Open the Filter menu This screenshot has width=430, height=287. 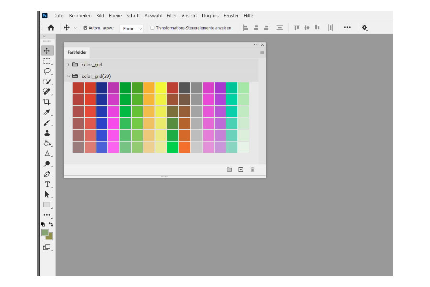172,15
